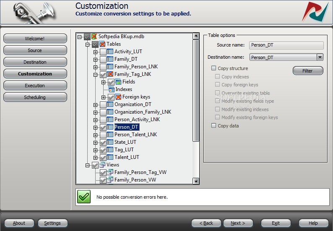Click the Talent_LUT table icon
This screenshot has width=333, height=231.
[110, 157]
